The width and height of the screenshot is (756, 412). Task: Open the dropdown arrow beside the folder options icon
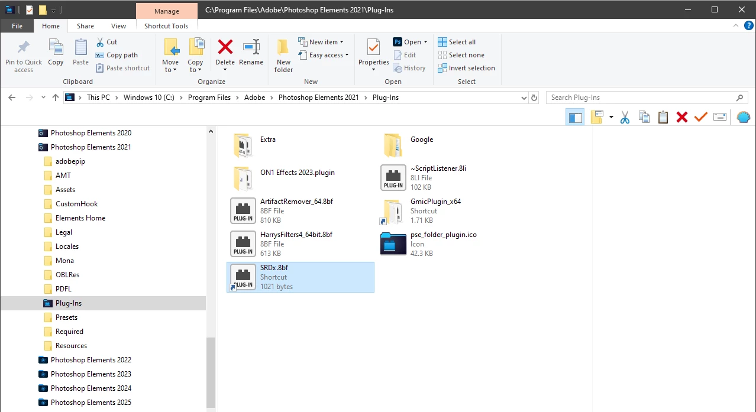coord(611,117)
